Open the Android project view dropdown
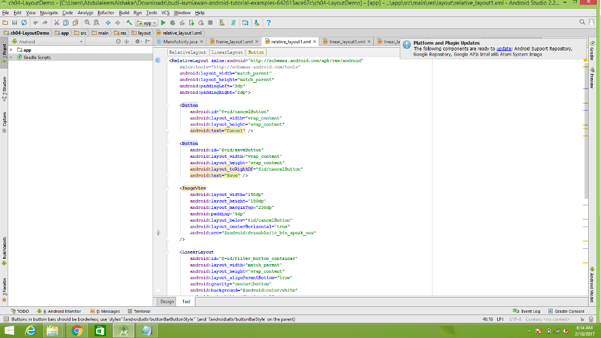This screenshot has width=601, height=338. point(47,42)
